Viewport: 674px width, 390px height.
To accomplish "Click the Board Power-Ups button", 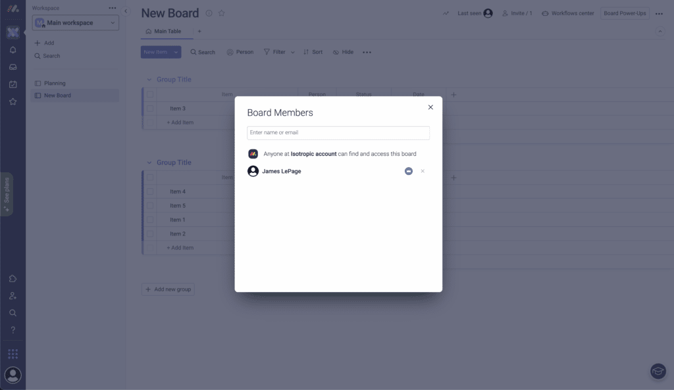I will pos(625,13).
